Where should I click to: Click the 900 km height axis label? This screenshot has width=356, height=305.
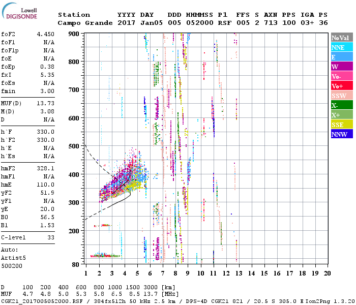[75, 34]
